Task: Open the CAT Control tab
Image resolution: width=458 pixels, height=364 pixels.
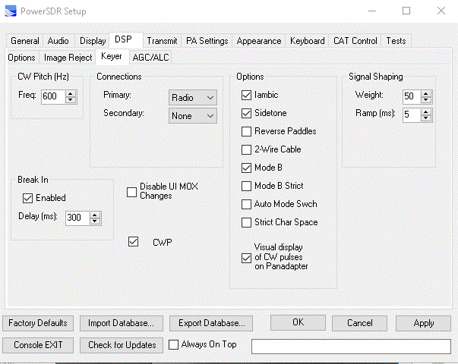Action: click(x=355, y=41)
